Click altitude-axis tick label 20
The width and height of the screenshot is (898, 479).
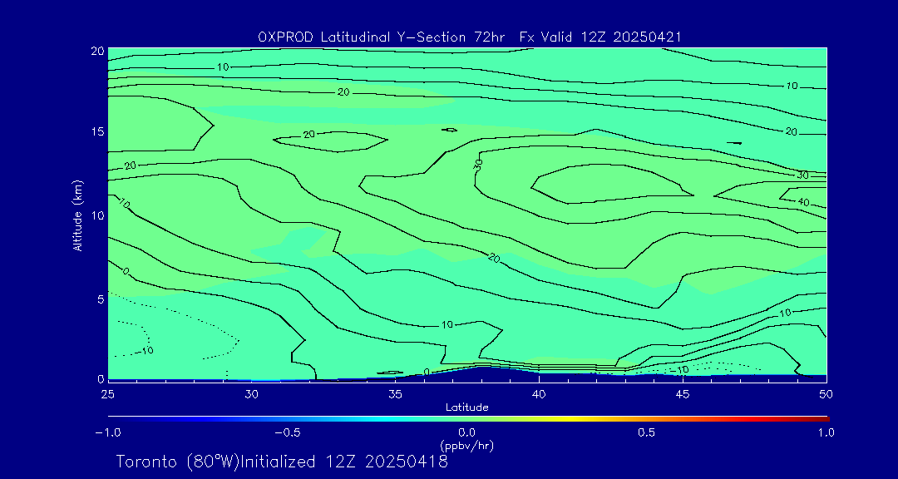pos(97,50)
